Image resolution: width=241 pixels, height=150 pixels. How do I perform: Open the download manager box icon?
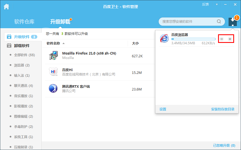point(232,22)
